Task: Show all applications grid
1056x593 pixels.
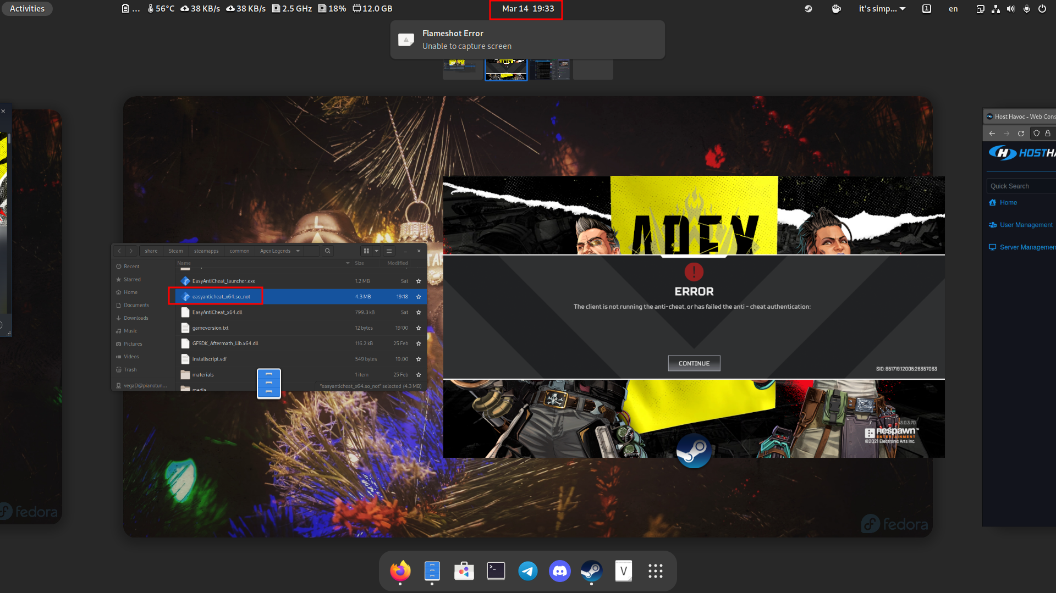Action: tap(656, 572)
